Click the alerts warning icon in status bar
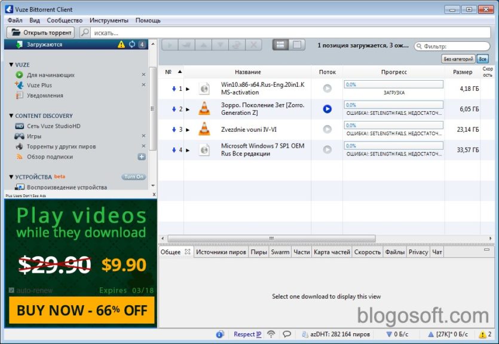The height and width of the screenshot is (344, 499). click(482, 334)
